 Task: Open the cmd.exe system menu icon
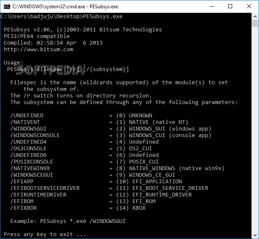point(7,7)
